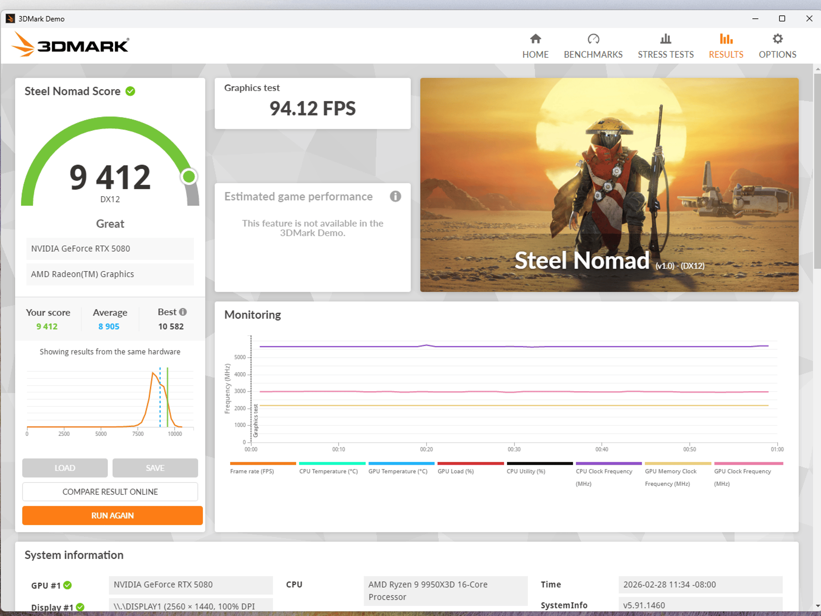Image resolution: width=821 pixels, height=616 pixels.
Task: Click green validation check beside GPU #1
Action: tap(67, 585)
